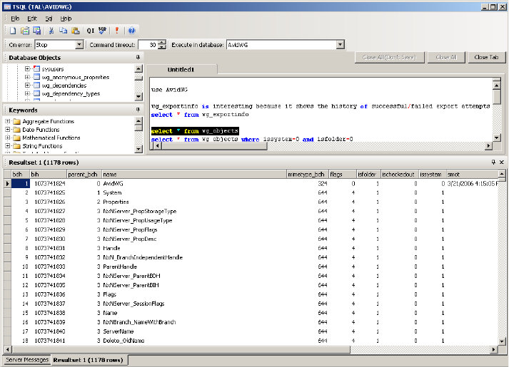This screenshot has width=509, height=367.
Task: Select the Resultset 1 bottom tab
Action: (x=89, y=360)
